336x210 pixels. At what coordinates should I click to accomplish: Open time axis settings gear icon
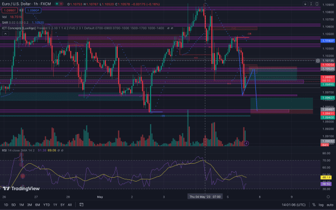(x=328, y=197)
